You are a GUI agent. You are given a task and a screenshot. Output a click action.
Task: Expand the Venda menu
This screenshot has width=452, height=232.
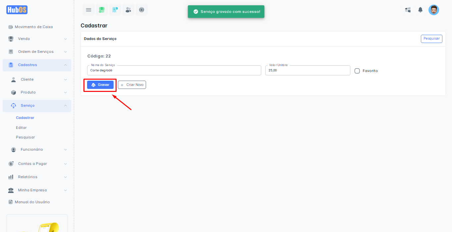[37, 39]
